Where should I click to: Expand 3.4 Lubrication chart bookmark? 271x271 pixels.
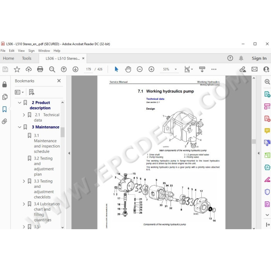click(x=24, y=204)
